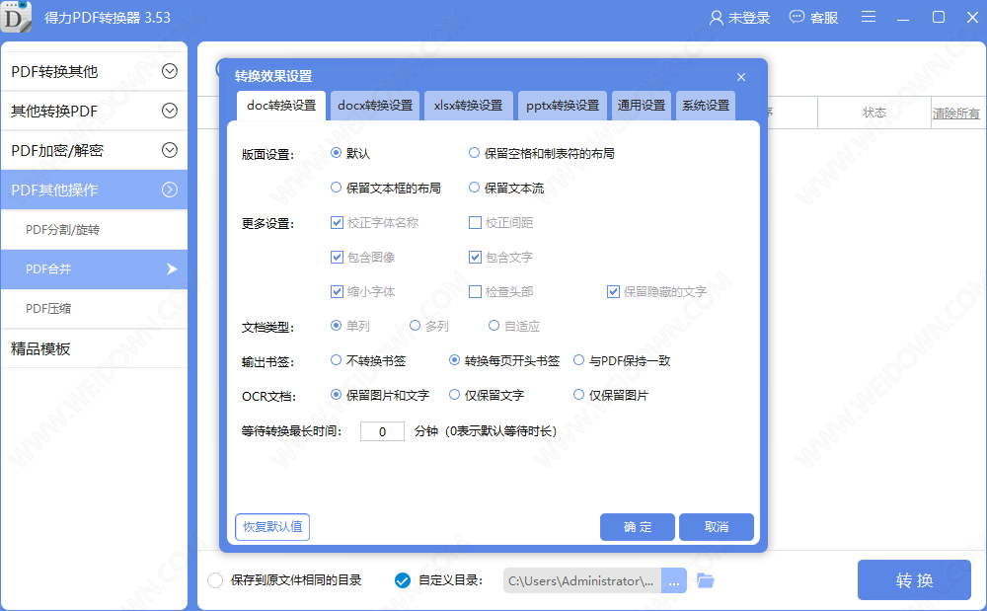This screenshot has height=611, width=987.
Task: Click 恢复默认值 button
Action: click(272, 527)
